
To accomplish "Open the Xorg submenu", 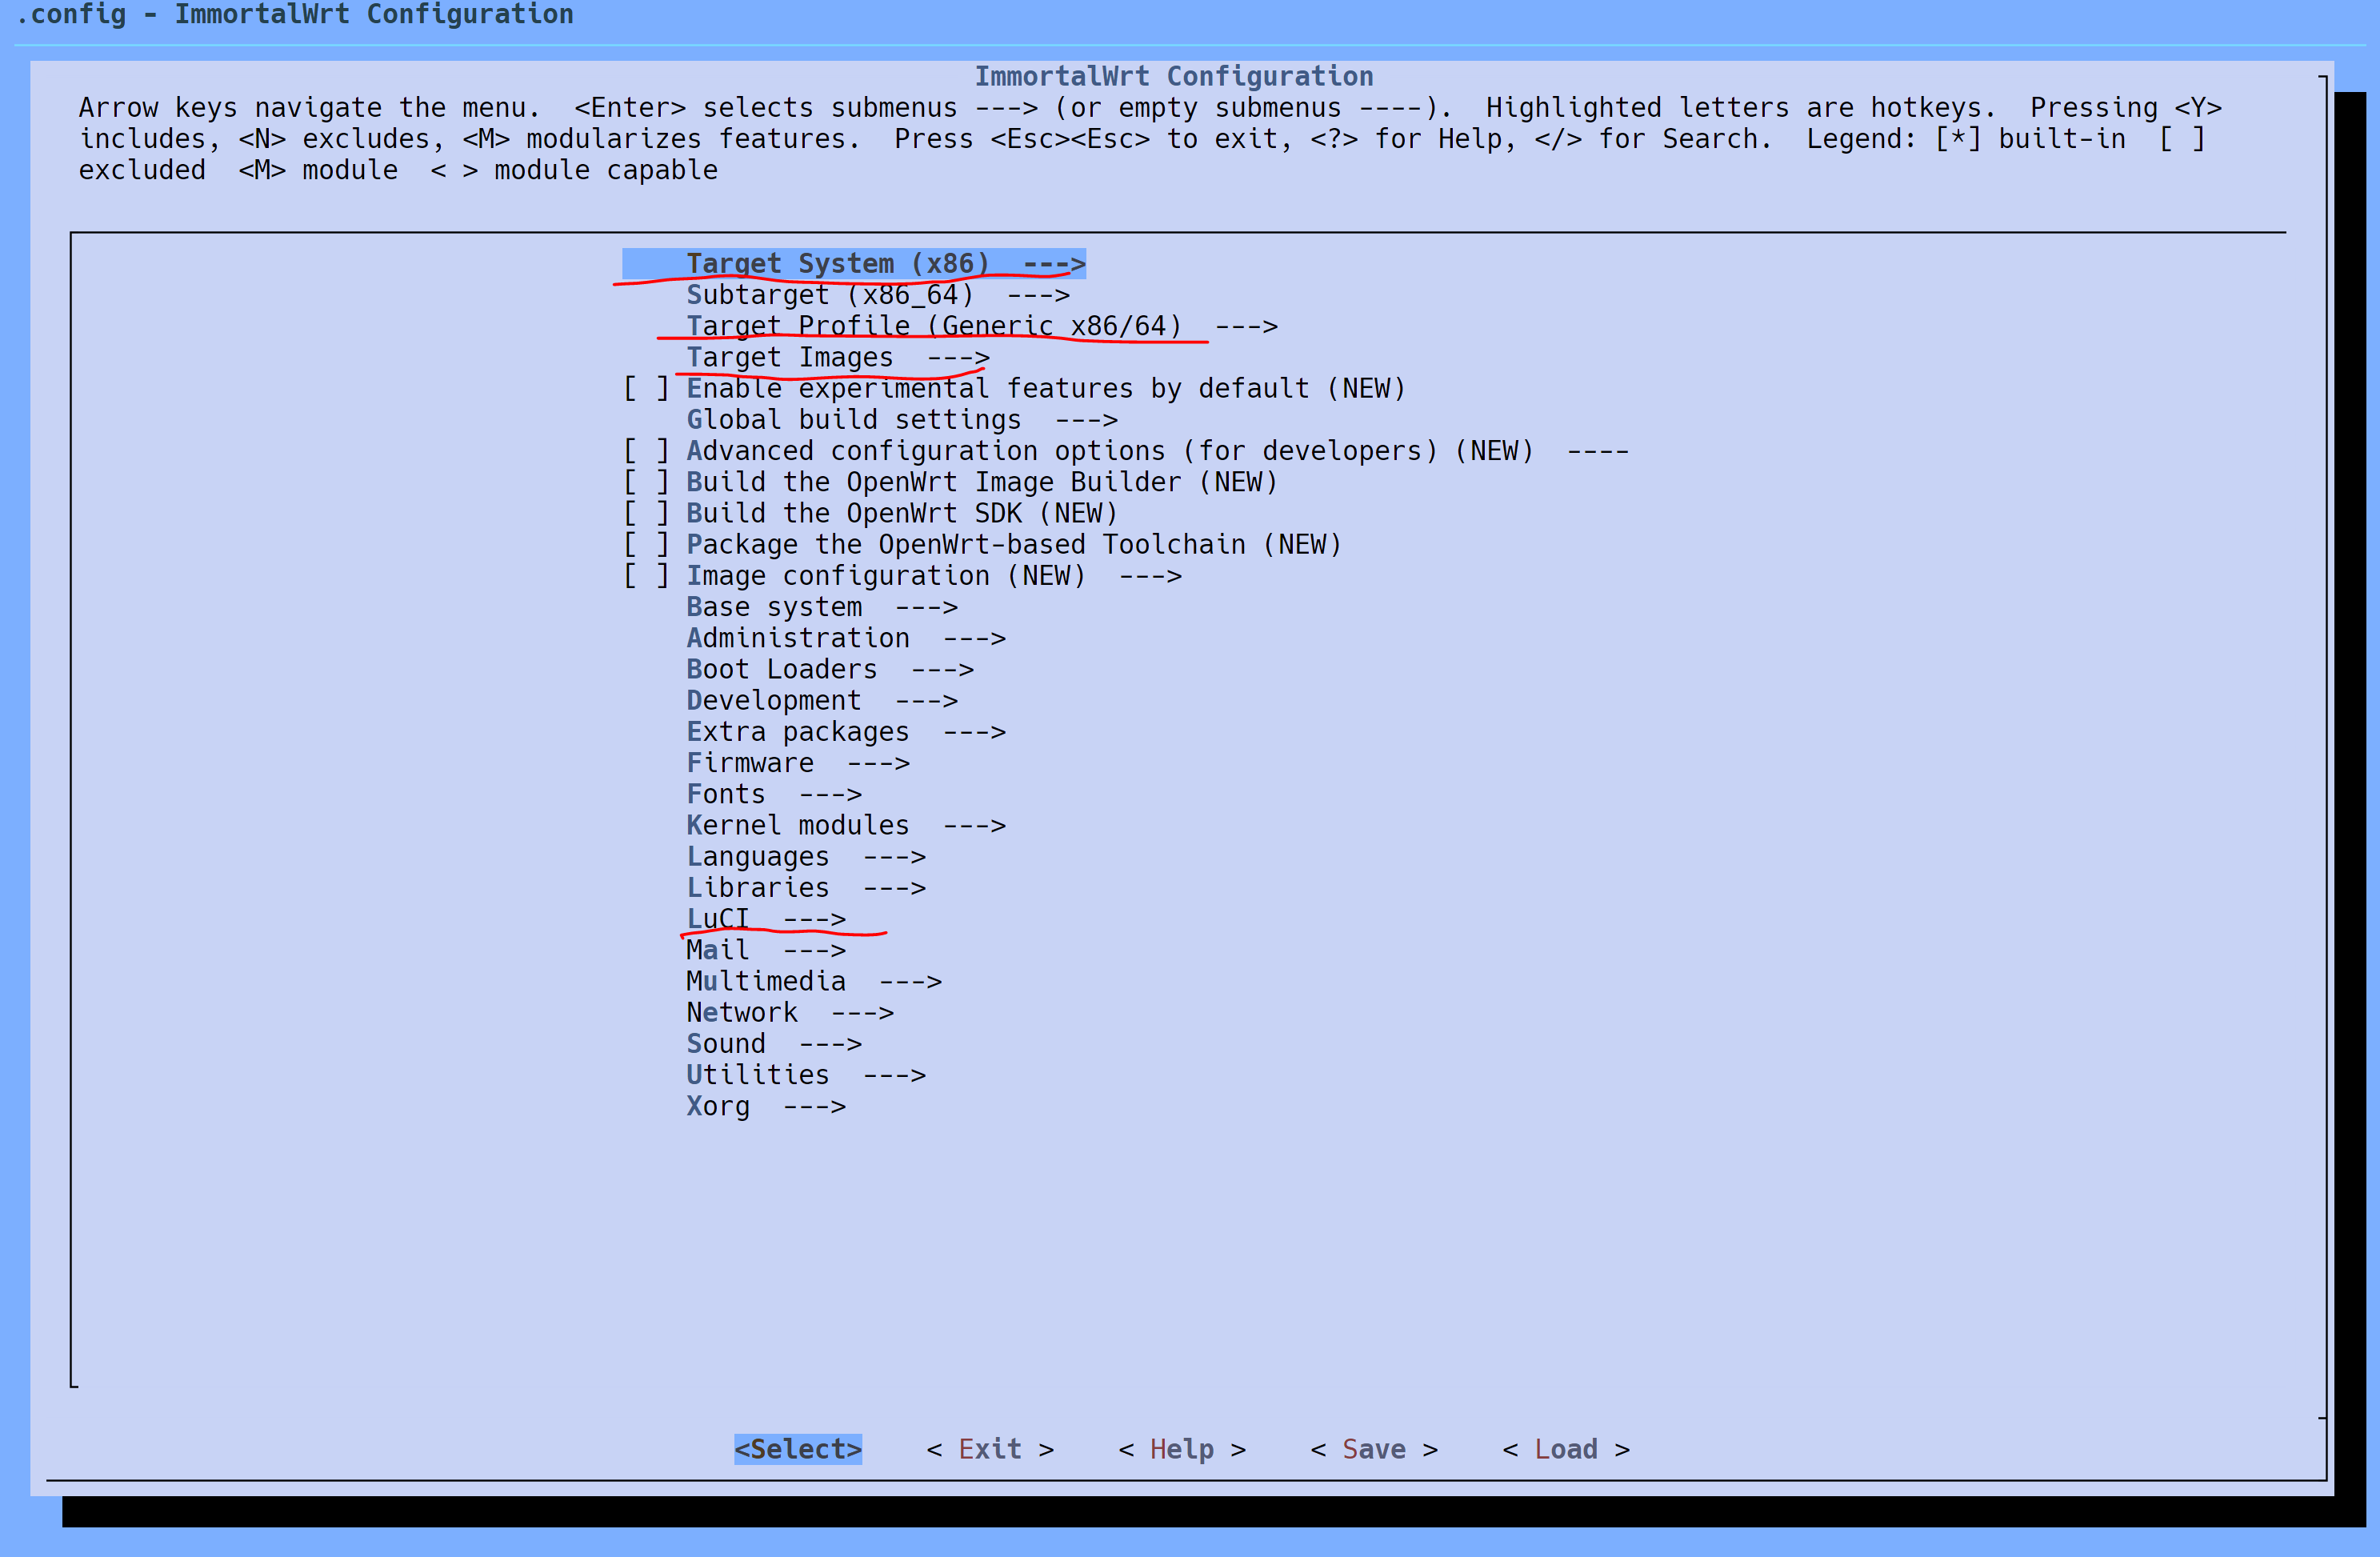I will pos(766,1106).
